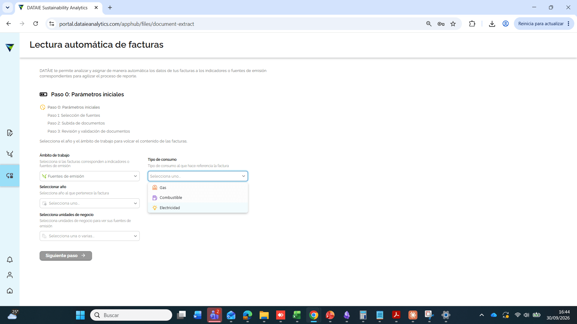Image resolution: width=577 pixels, height=324 pixels.
Task: Open Chrome profile avatar icon
Action: pyautogui.click(x=505, y=24)
